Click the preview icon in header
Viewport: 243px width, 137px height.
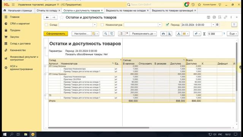tap(220, 17)
